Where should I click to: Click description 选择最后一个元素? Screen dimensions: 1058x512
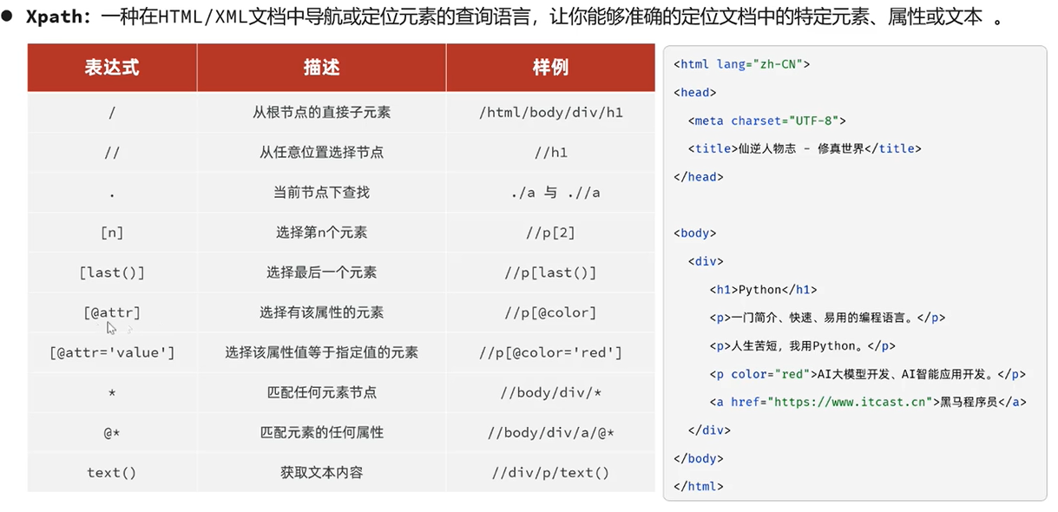click(x=321, y=272)
